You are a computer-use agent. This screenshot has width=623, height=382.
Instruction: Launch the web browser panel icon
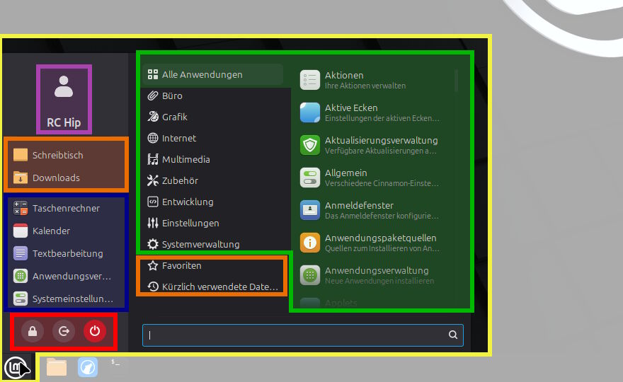pyautogui.click(x=87, y=367)
